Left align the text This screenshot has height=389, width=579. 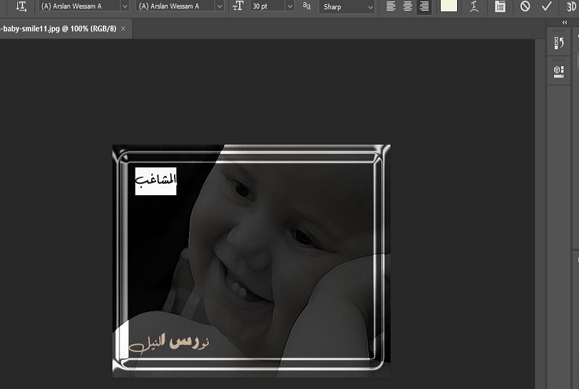[x=391, y=6]
